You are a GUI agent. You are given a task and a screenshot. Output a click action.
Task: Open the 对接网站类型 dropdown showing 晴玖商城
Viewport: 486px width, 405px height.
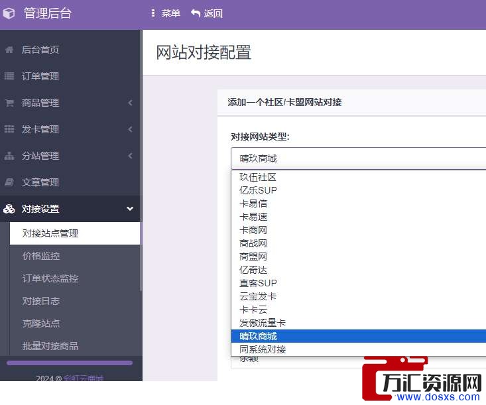tap(358, 158)
